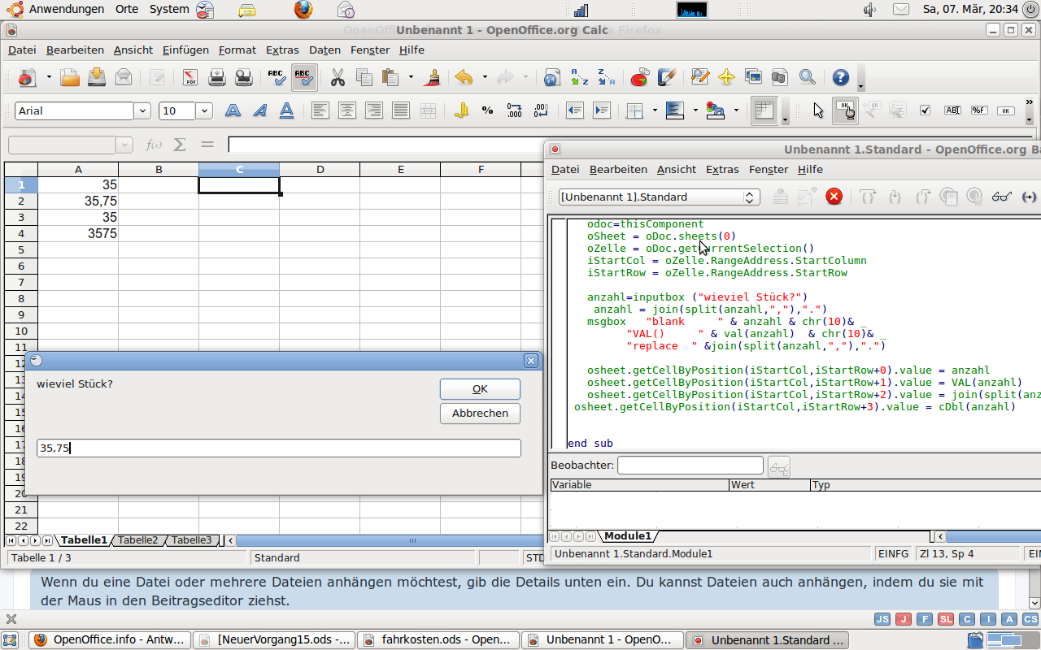Image resolution: width=1041 pixels, height=650 pixels.
Task: Click the Help question mark icon
Action: (841, 78)
